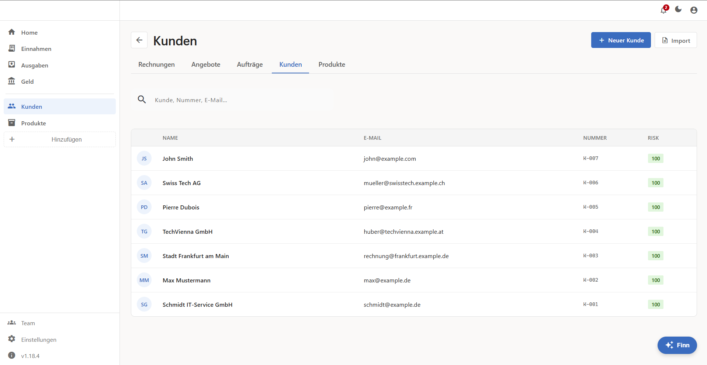Open Team in the sidebar
This screenshot has height=365, width=707.
(60, 323)
